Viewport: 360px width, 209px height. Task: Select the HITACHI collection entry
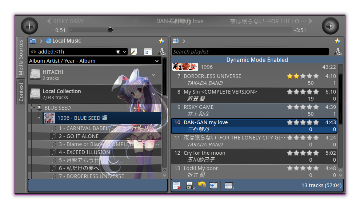tap(95, 75)
